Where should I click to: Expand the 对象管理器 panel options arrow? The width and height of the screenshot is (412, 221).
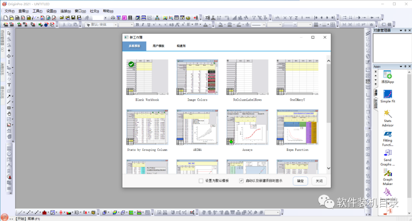click(401, 31)
